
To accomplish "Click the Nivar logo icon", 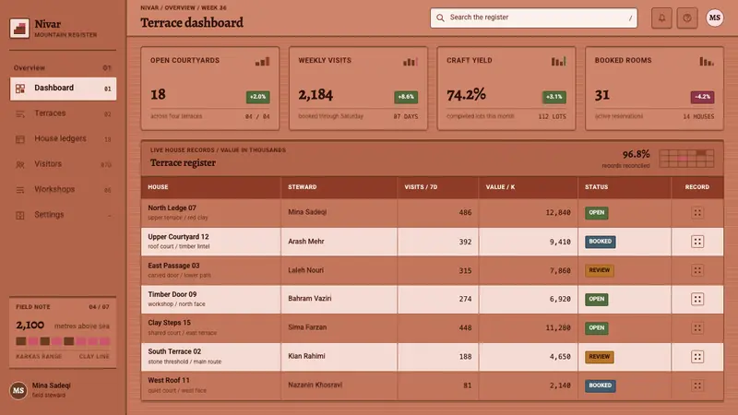I will click(x=19, y=29).
